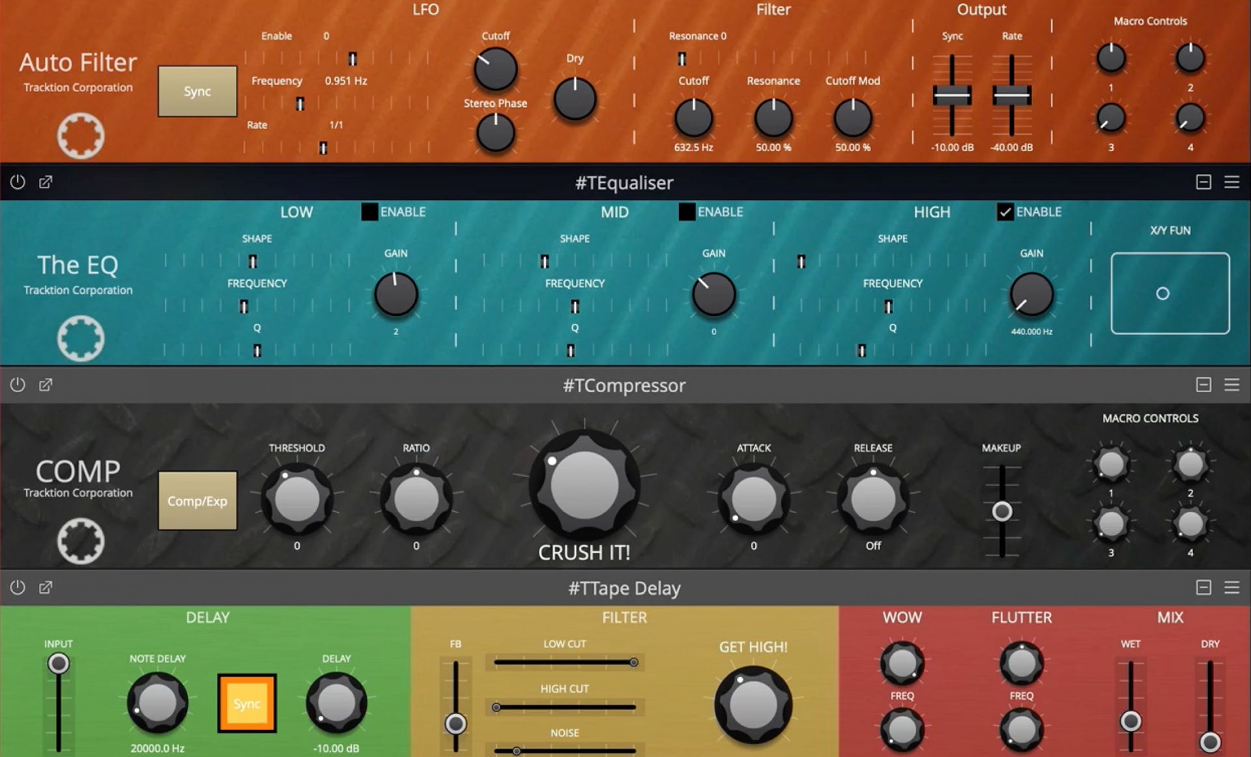Click the ATTACK knob in COMP
Screen dimensions: 1251x757
coord(754,500)
